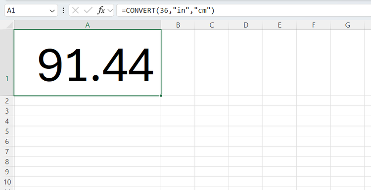Open the Insert Function fx dialog
The image size is (371, 190).
click(101, 10)
